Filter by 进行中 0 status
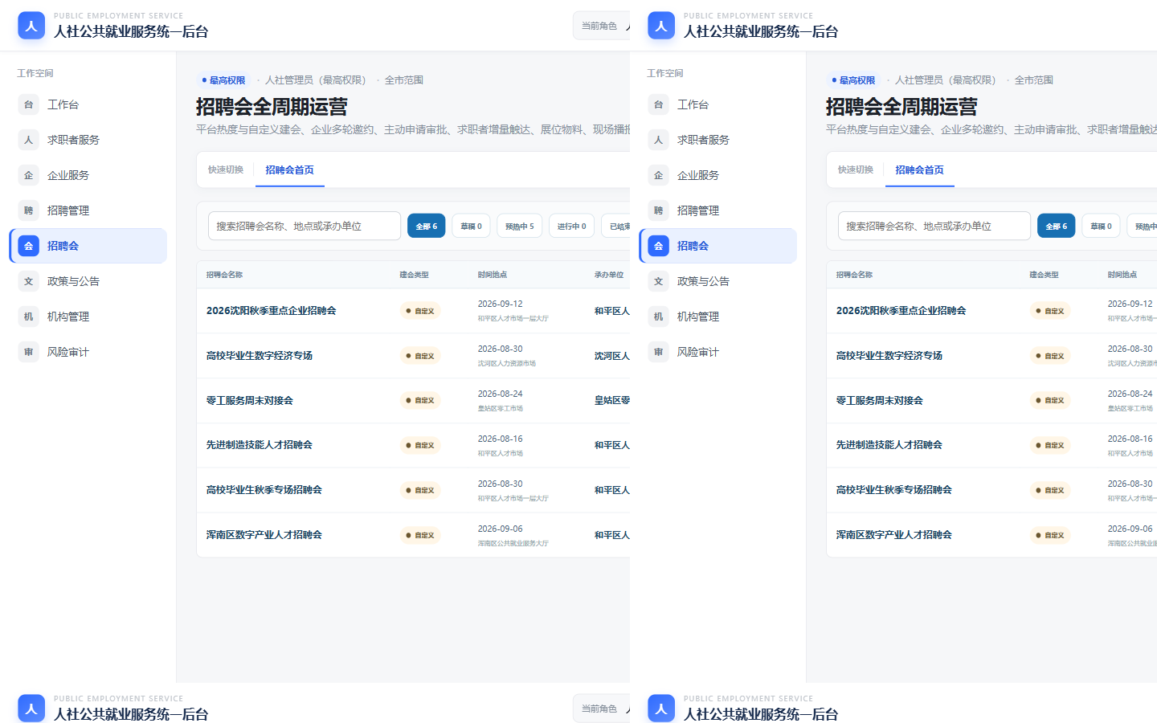 [572, 227]
